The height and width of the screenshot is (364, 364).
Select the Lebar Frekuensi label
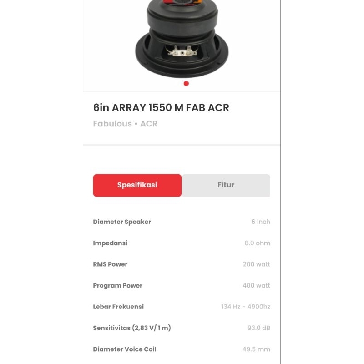pyautogui.click(x=118, y=307)
